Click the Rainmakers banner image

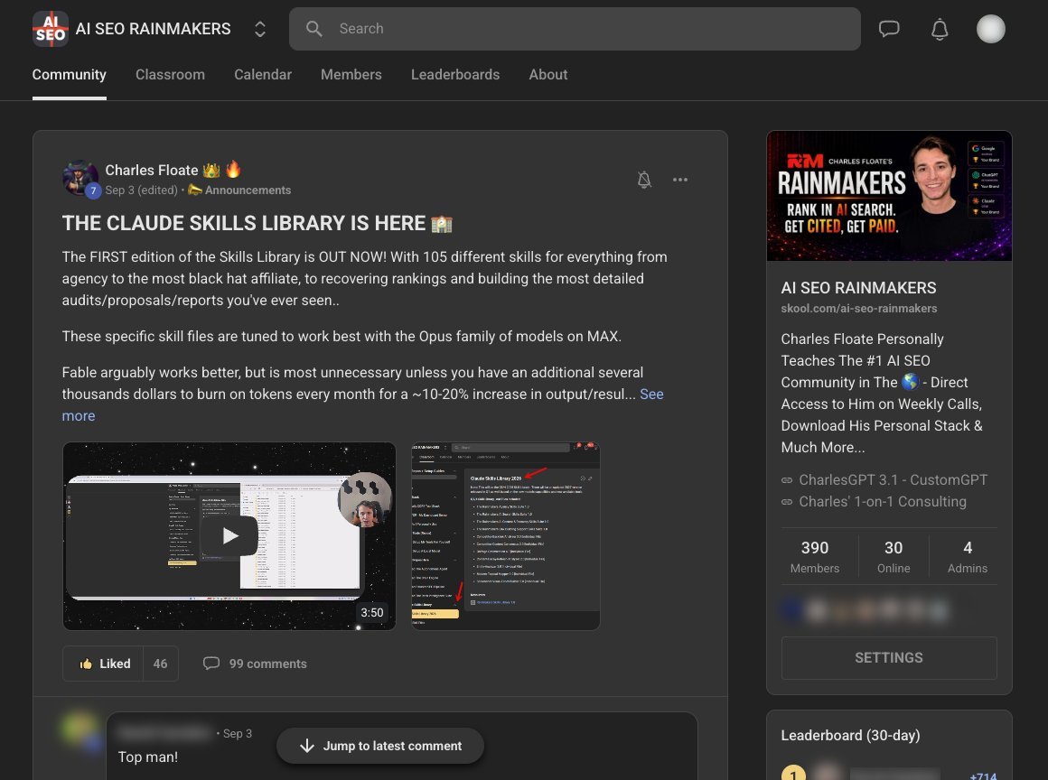coord(889,196)
